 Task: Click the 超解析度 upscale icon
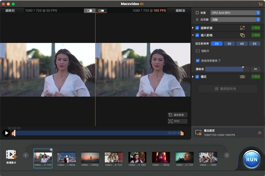pos(242,28)
